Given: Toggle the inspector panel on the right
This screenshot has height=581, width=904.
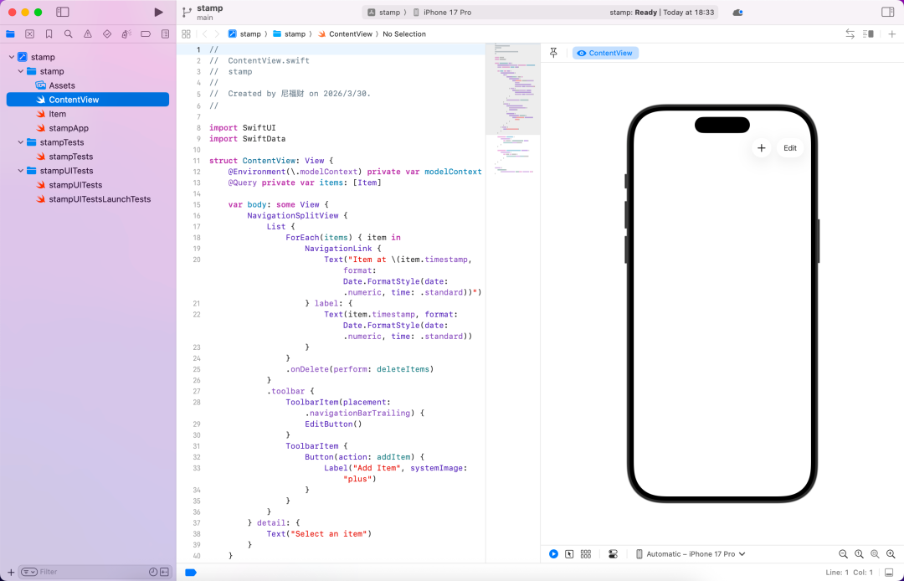Looking at the screenshot, I should [x=888, y=13].
